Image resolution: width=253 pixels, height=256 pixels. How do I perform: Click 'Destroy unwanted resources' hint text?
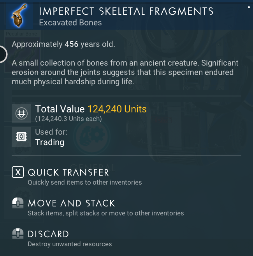(70, 244)
